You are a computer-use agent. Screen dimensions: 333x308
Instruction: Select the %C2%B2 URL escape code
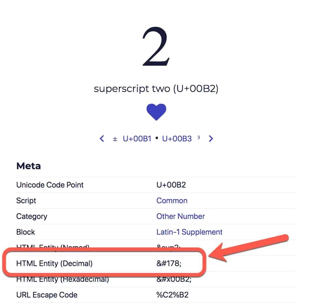(x=173, y=295)
